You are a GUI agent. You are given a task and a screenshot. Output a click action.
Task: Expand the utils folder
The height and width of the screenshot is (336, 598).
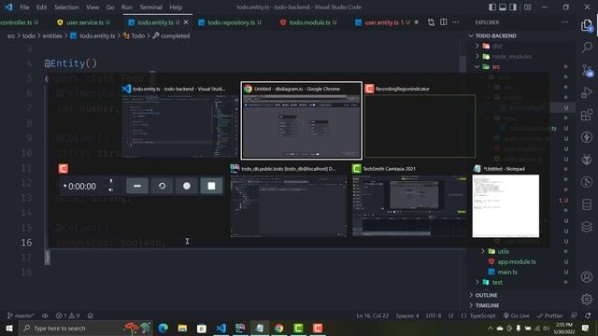click(x=483, y=251)
